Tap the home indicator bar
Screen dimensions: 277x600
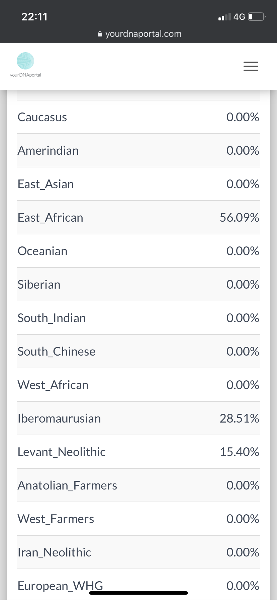click(138, 593)
